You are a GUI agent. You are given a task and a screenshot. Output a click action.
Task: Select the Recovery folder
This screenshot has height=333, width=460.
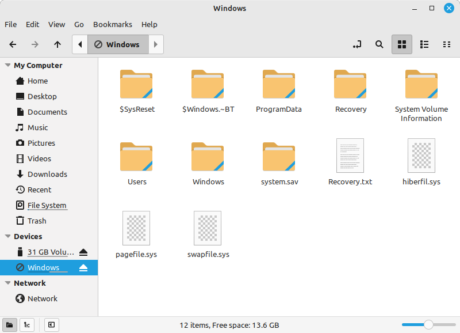point(350,92)
